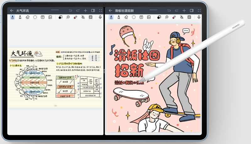Click the 滑板社团招新 title in the right header
Screen dimensions: 251x144
(x=124, y=11)
